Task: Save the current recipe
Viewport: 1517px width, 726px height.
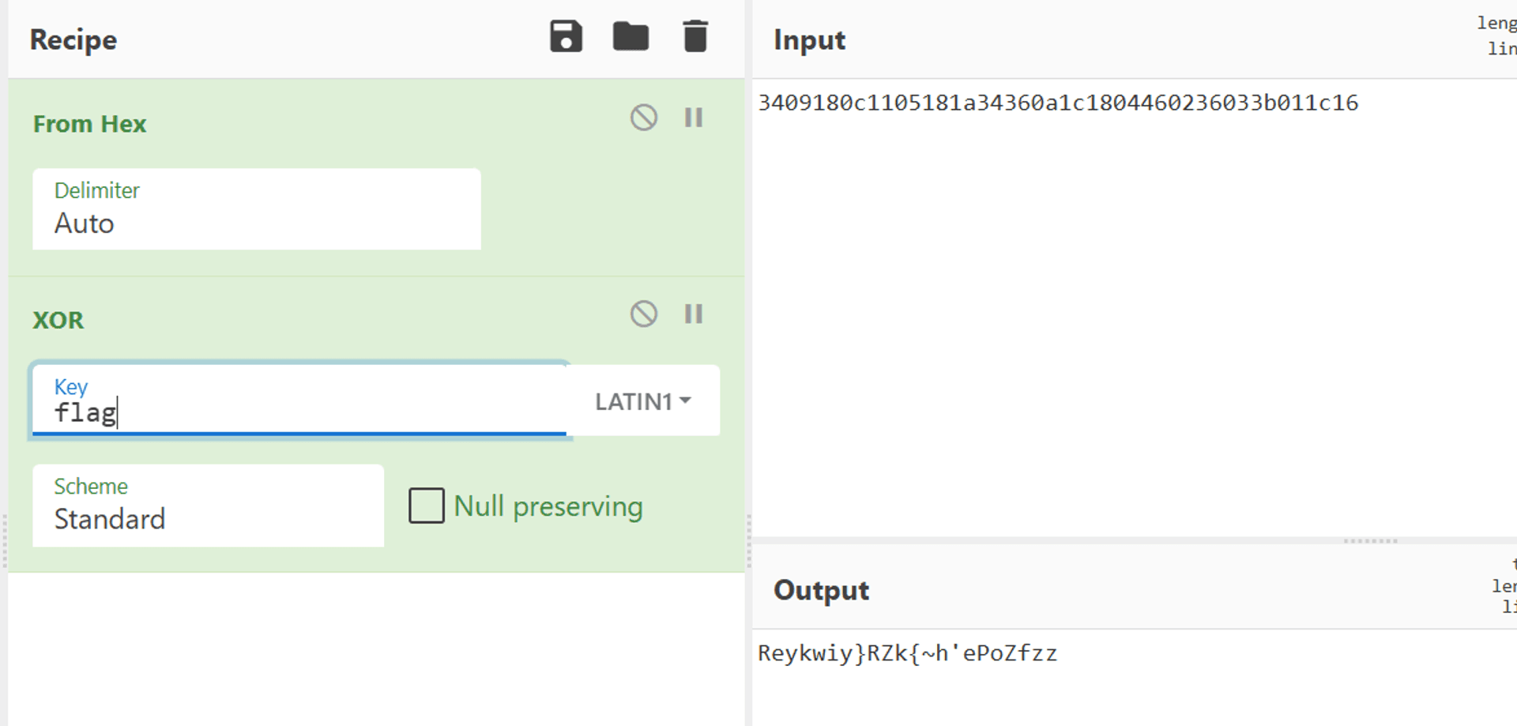Action: tap(566, 37)
